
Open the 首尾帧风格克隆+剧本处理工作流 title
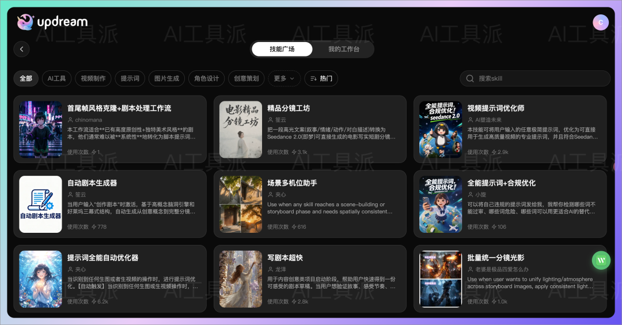pyautogui.click(x=119, y=108)
